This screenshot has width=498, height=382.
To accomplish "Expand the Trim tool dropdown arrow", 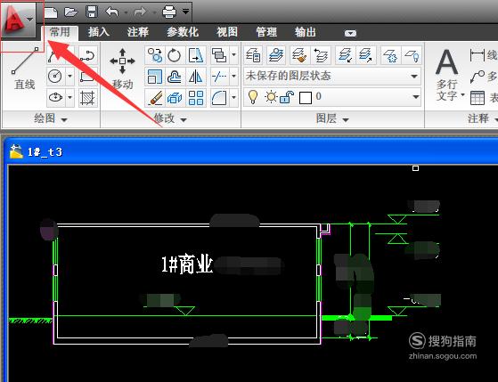I will pyautogui.click(x=233, y=77).
